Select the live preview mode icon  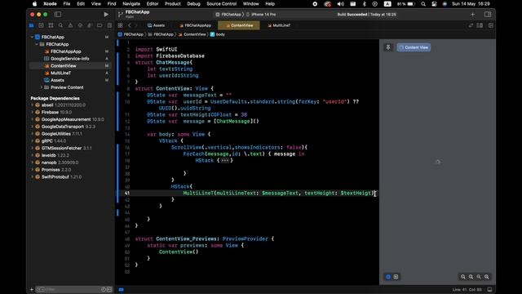point(388,277)
